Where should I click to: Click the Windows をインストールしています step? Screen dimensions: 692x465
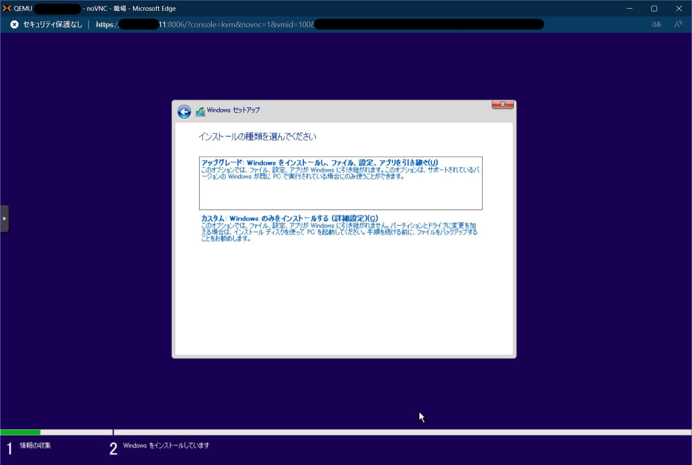pos(166,446)
